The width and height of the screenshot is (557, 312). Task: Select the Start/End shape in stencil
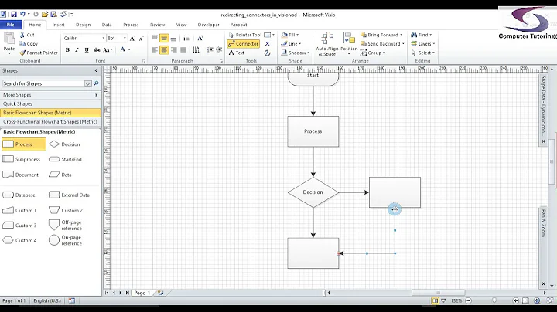tap(65, 160)
